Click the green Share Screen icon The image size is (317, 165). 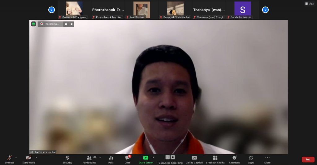click(145, 158)
